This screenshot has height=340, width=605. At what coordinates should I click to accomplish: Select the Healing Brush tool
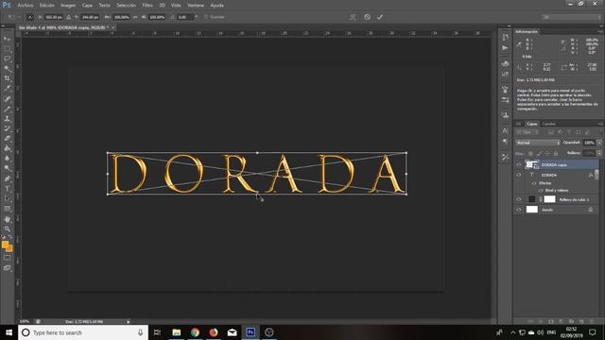point(7,99)
